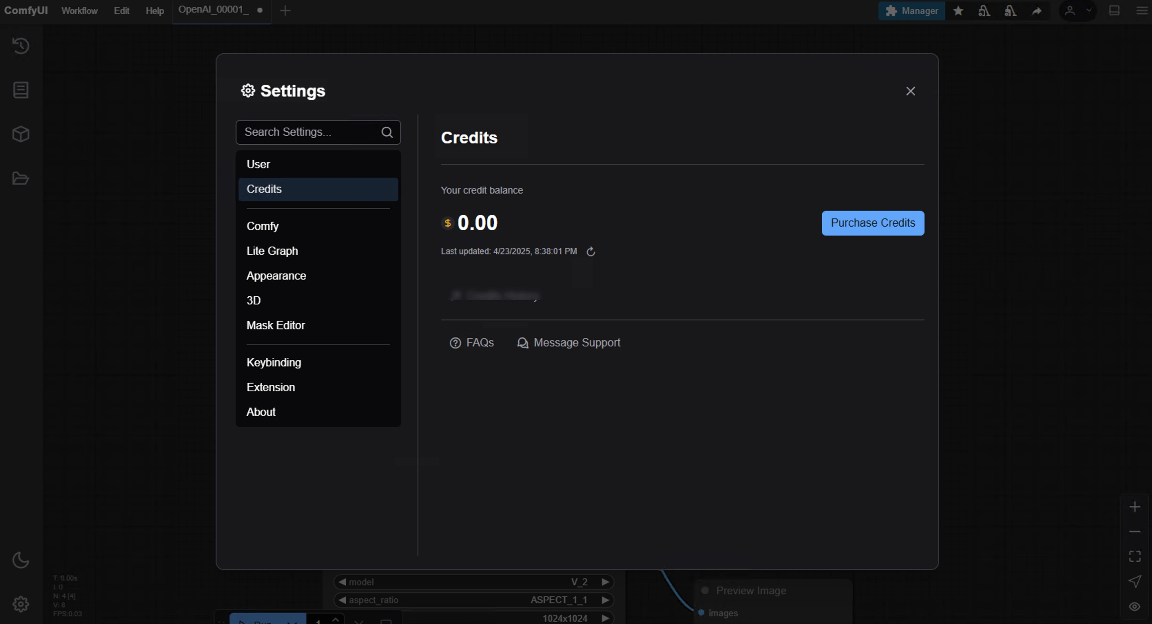Cycle the aspect_ratio value with right arrow
The height and width of the screenshot is (624, 1152).
tap(606, 600)
